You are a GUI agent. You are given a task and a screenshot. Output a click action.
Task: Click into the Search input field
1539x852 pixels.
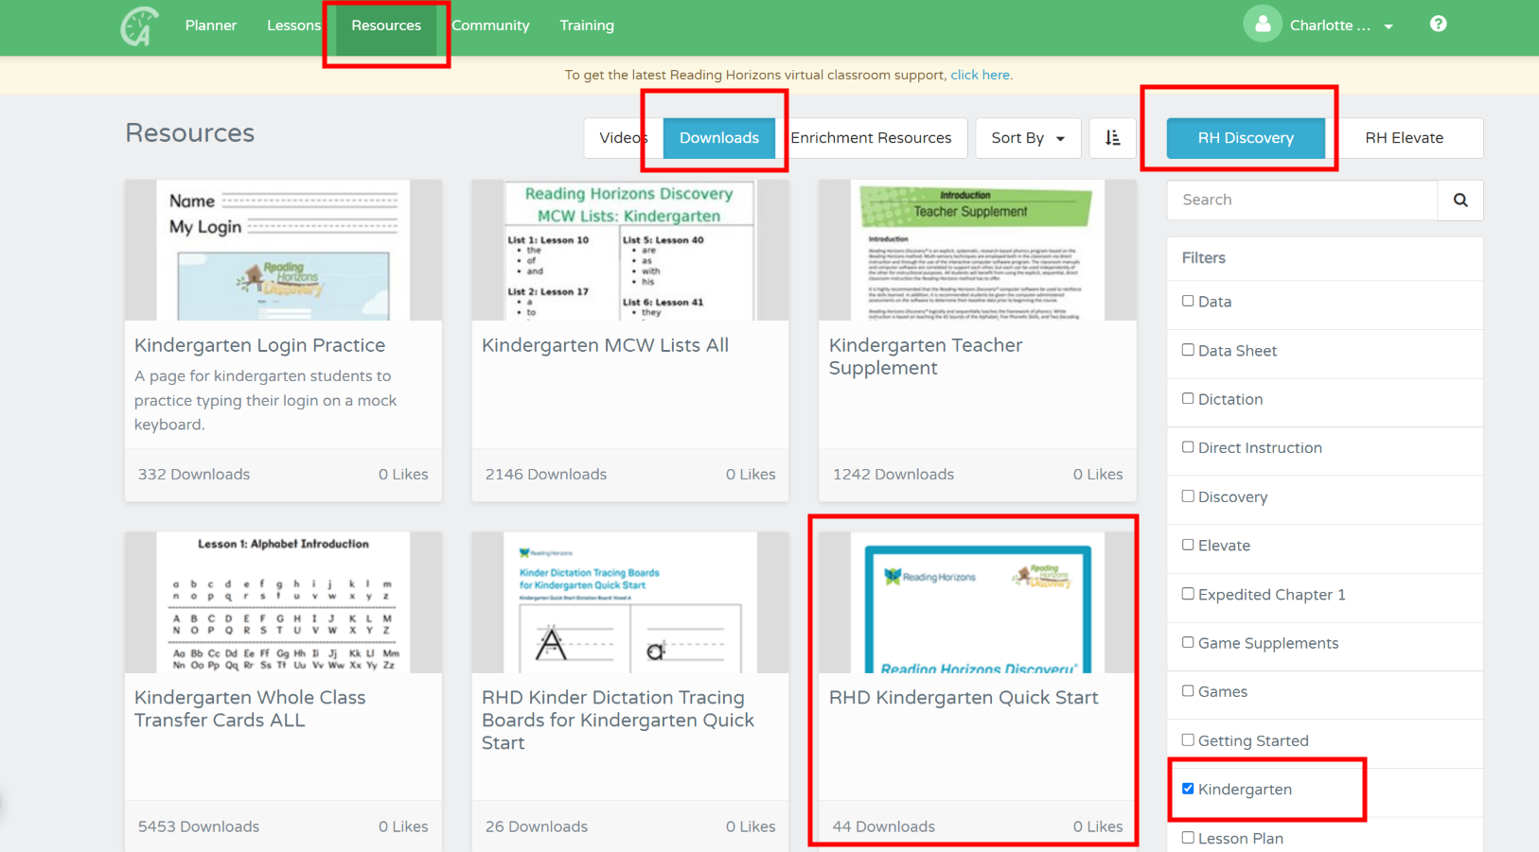pyautogui.click(x=1301, y=200)
